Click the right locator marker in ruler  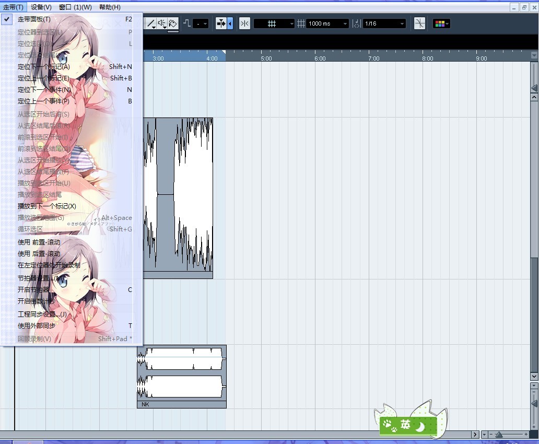tap(224, 52)
